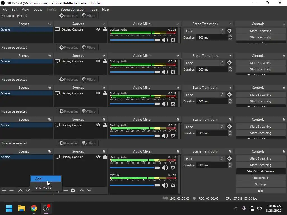Click the REC status dot icon
This screenshot has width=287, height=215.
(194, 198)
